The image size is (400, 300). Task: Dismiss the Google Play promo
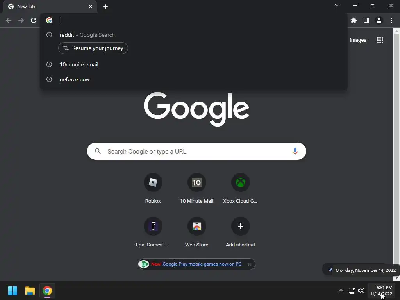click(x=250, y=264)
